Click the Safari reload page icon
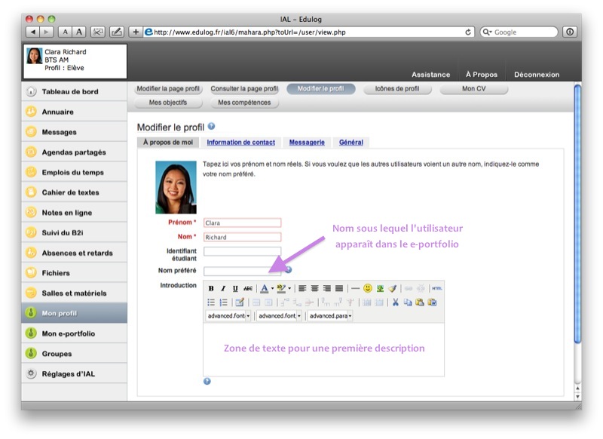The height and width of the screenshot is (439, 603). (469, 32)
